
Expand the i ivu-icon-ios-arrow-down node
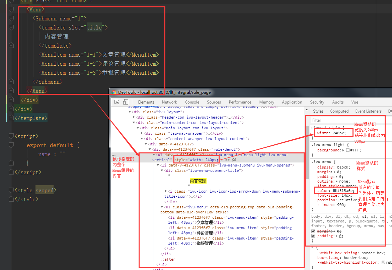click(x=166, y=191)
